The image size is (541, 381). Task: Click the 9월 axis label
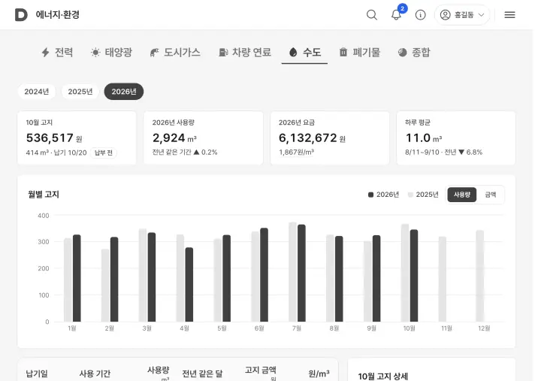[x=372, y=328]
